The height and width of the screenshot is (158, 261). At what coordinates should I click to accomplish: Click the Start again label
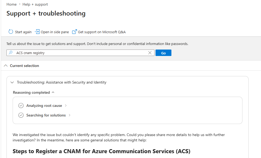click(23, 32)
